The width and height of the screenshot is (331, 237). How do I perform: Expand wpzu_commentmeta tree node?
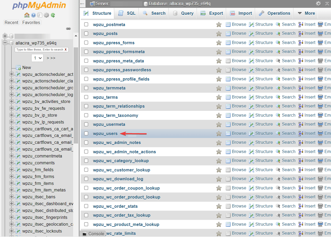tap(11, 156)
